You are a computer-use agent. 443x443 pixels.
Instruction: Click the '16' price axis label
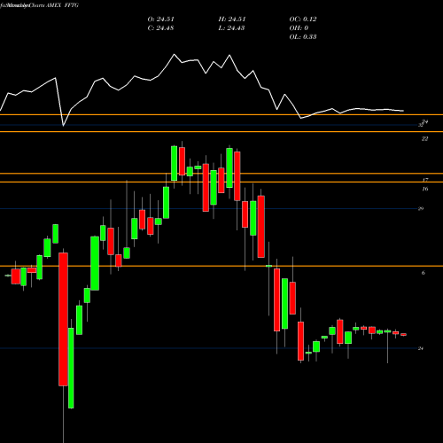click(424, 189)
